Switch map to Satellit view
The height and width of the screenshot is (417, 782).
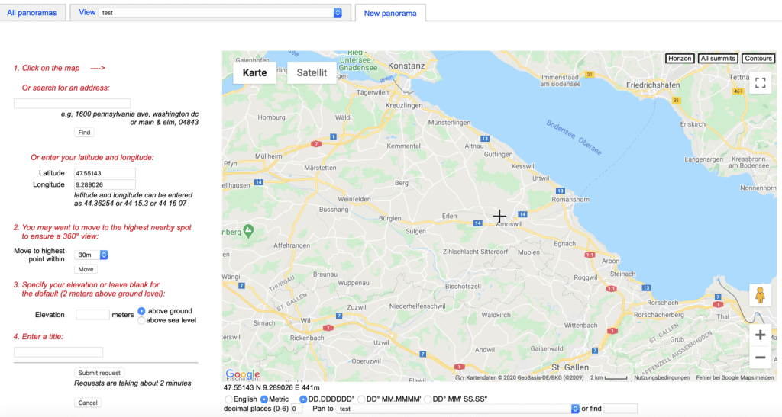coord(312,72)
